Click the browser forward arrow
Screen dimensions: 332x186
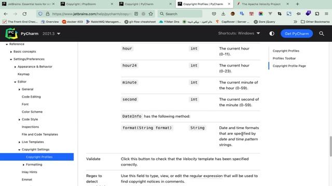tap(15, 14)
